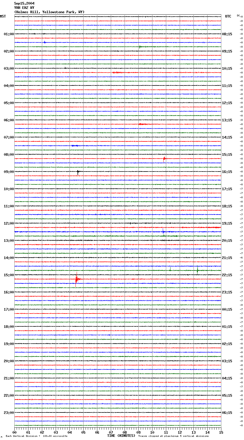Click the blue spike after 12:00 near minute 11

pyautogui.click(x=163, y=231)
